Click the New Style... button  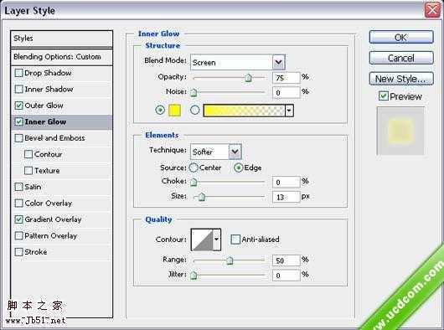click(401, 79)
